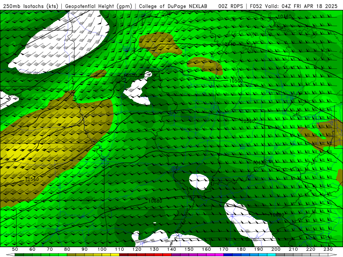Click the 10380 height contour label

pyautogui.click(x=285, y=16)
